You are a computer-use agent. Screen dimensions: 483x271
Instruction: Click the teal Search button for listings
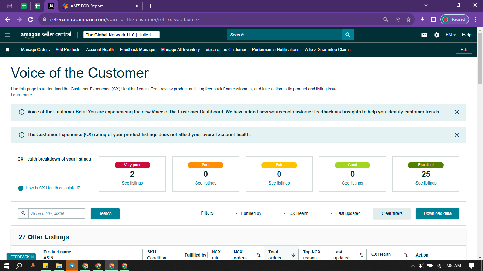coord(105,213)
